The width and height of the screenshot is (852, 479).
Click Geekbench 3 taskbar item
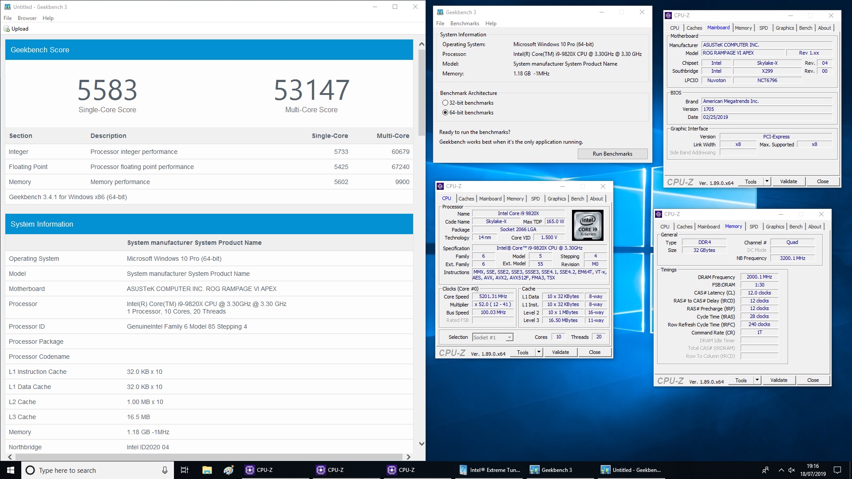(x=561, y=470)
